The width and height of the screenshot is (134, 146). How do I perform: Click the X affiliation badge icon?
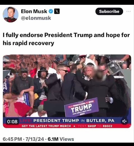click(57, 11)
